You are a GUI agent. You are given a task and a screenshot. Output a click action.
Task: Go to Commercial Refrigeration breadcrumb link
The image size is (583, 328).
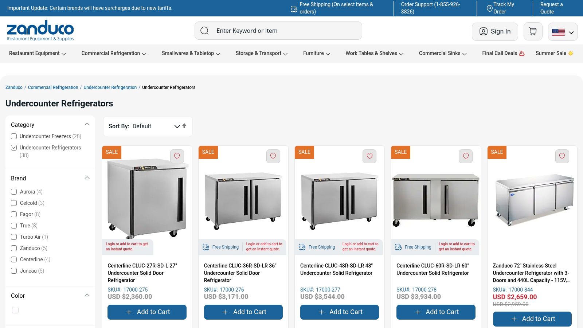coord(53,87)
